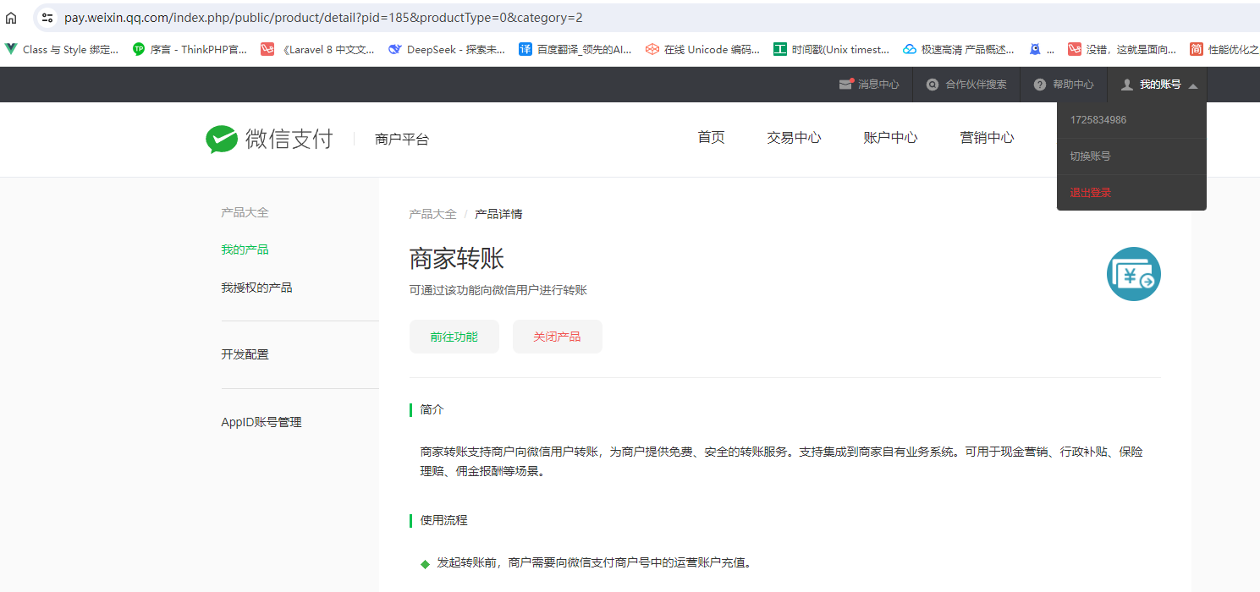Open the Class 与 Style bookmark
The width and height of the screenshot is (1260, 592).
(62, 49)
